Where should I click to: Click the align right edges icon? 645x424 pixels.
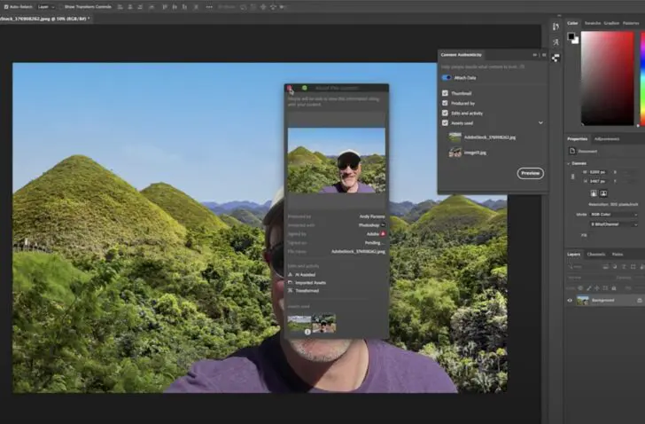point(140,7)
